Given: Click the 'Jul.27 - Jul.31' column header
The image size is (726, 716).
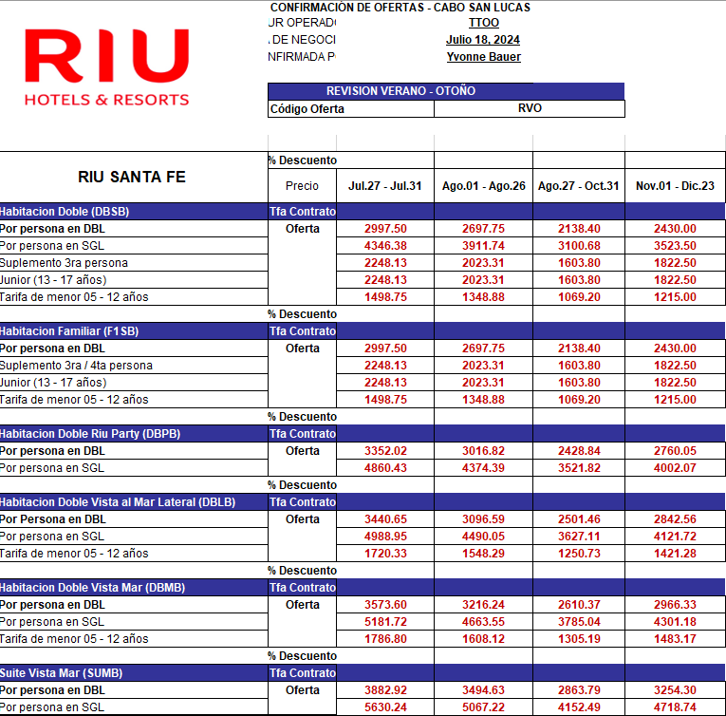Looking at the screenshot, I should [x=384, y=186].
